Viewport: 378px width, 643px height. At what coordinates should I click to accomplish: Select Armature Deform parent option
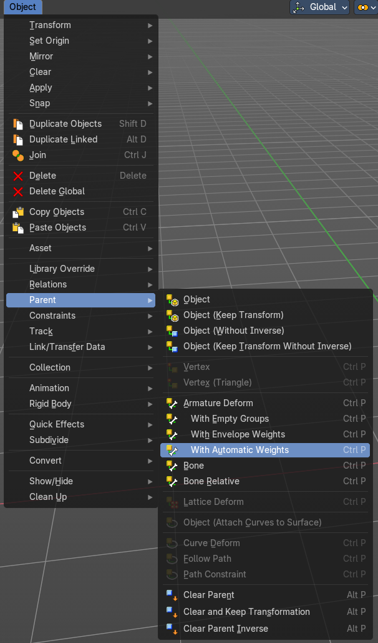(265, 403)
